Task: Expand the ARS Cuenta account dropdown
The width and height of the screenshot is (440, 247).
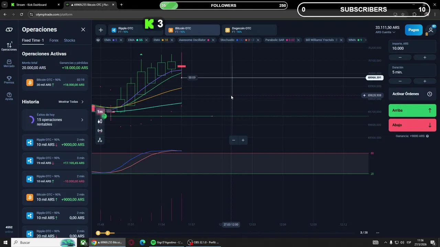Action: [x=385, y=32]
